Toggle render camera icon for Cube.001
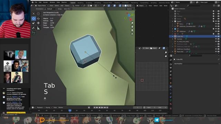This screenshot has height=124, width=221. (219, 37)
